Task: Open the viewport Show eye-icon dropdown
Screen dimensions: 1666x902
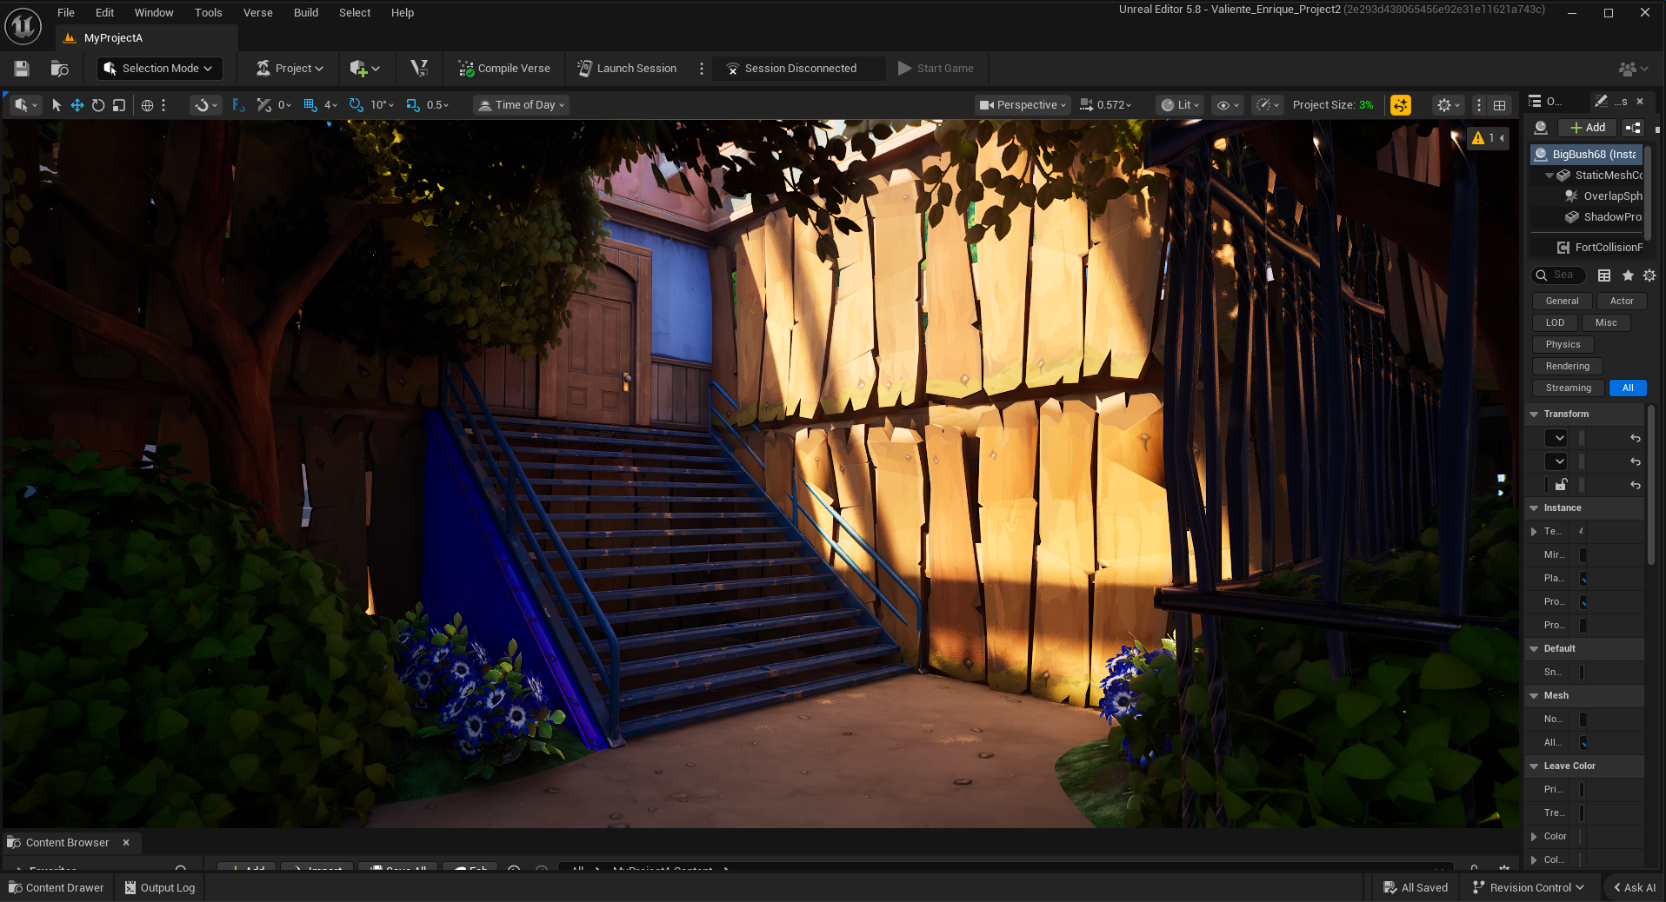Action: pos(1229,105)
